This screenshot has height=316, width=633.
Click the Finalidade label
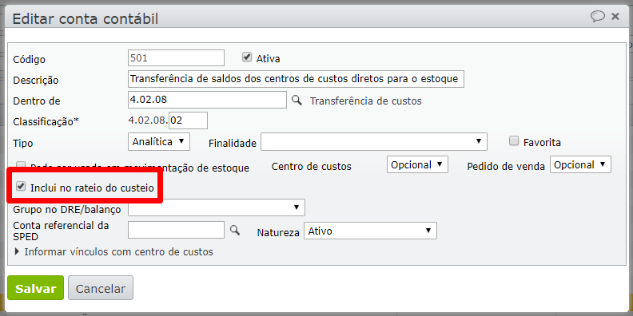pyautogui.click(x=233, y=143)
